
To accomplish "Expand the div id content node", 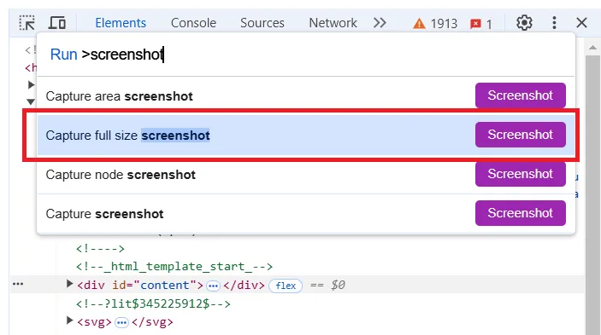I will click(69, 284).
